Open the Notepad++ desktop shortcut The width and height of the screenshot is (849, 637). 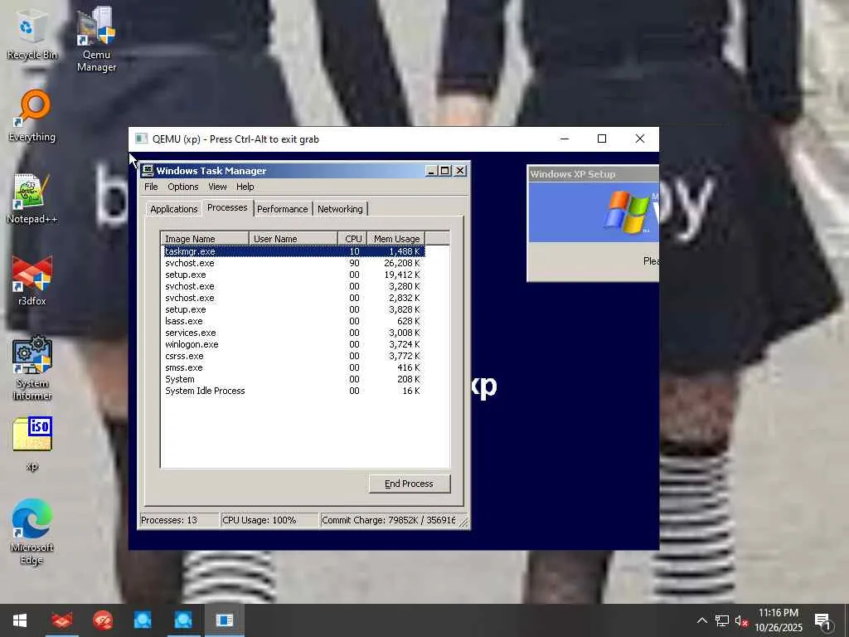coord(32,198)
